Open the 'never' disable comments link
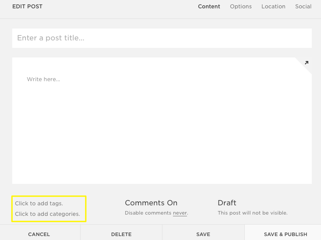321x240 pixels. [180, 213]
